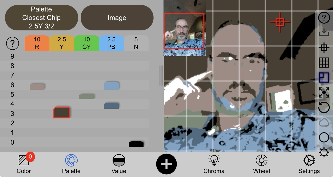Switch to the Value tab

119,164
